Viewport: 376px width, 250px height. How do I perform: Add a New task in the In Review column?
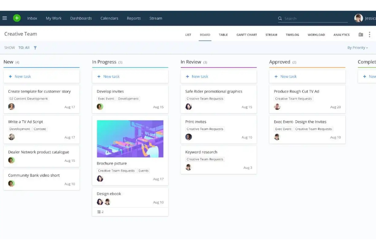[197, 76]
